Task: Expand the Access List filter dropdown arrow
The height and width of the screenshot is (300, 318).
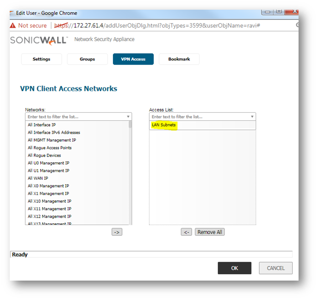Action: point(252,117)
